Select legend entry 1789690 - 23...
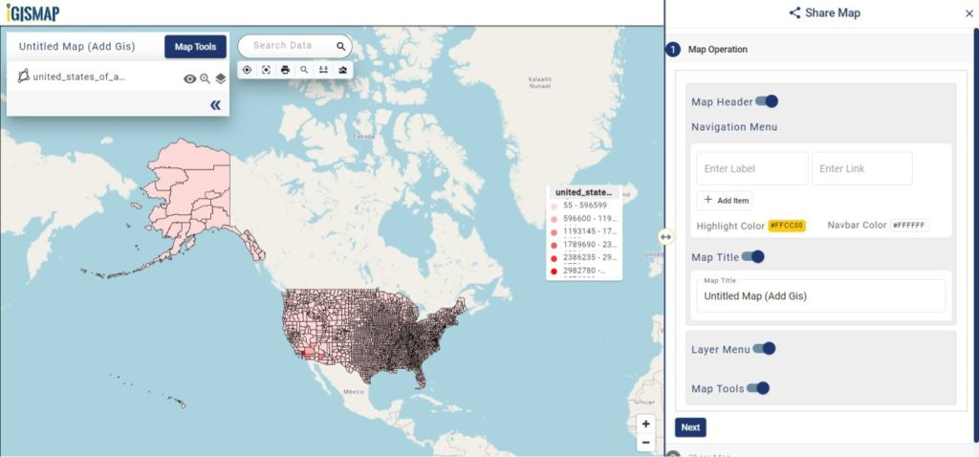Screen dimensions: 979x457 (583, 245)
